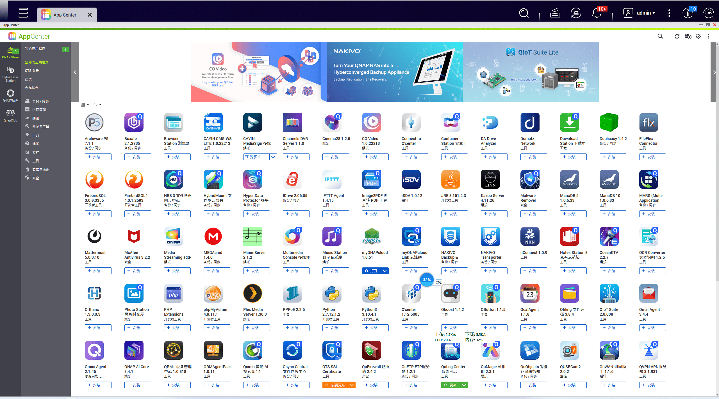Click the search magnifier in the top bar
The image size is (719, 399).
pyautogui.click(x=524, y=13)
